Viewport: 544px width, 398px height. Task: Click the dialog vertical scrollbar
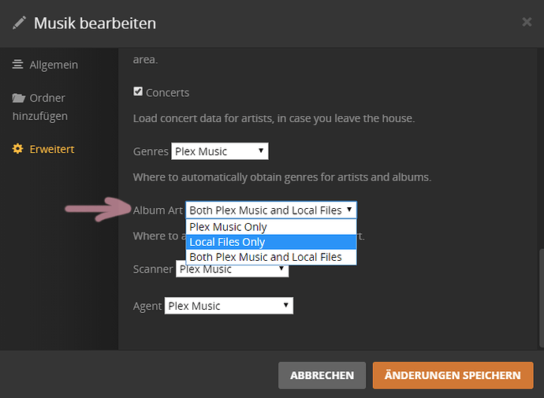[x=542, y=297]
